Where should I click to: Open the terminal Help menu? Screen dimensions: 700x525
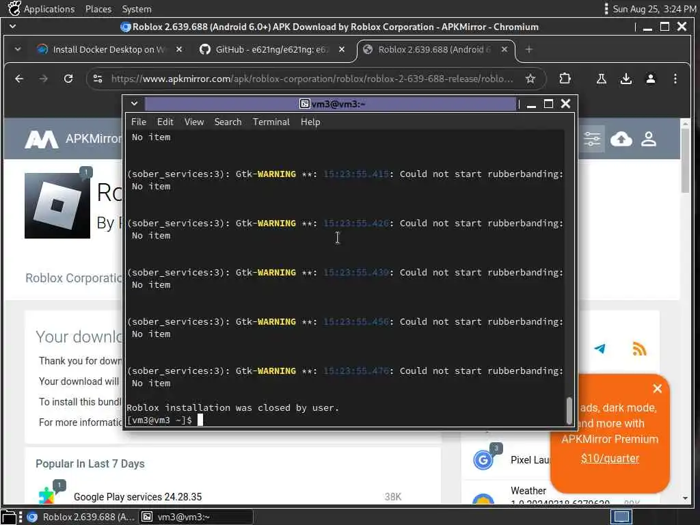tap(310, 122)
